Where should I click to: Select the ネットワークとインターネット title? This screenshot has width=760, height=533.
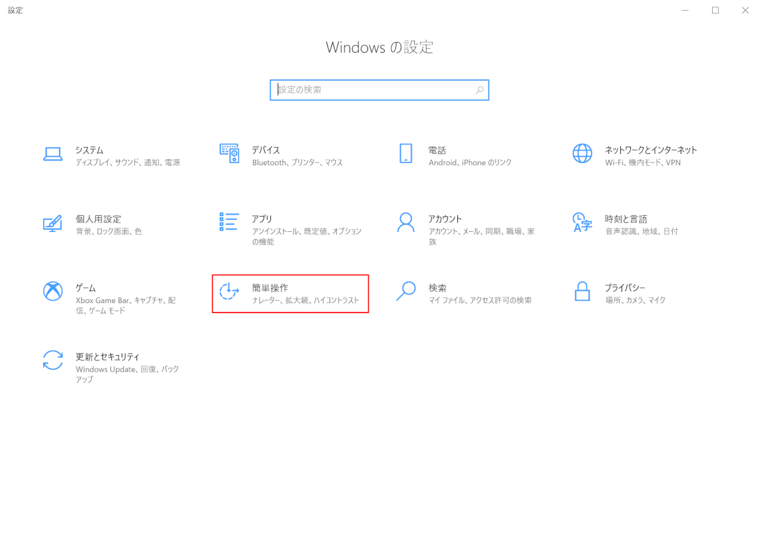[x=650, y=150]
